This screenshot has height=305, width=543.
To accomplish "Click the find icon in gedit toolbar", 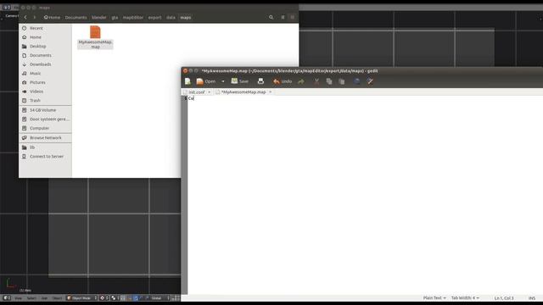I will point(356,81).
